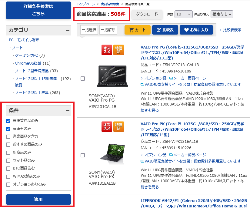Click the ダウンロード button
250x208 pixels.
147,14
